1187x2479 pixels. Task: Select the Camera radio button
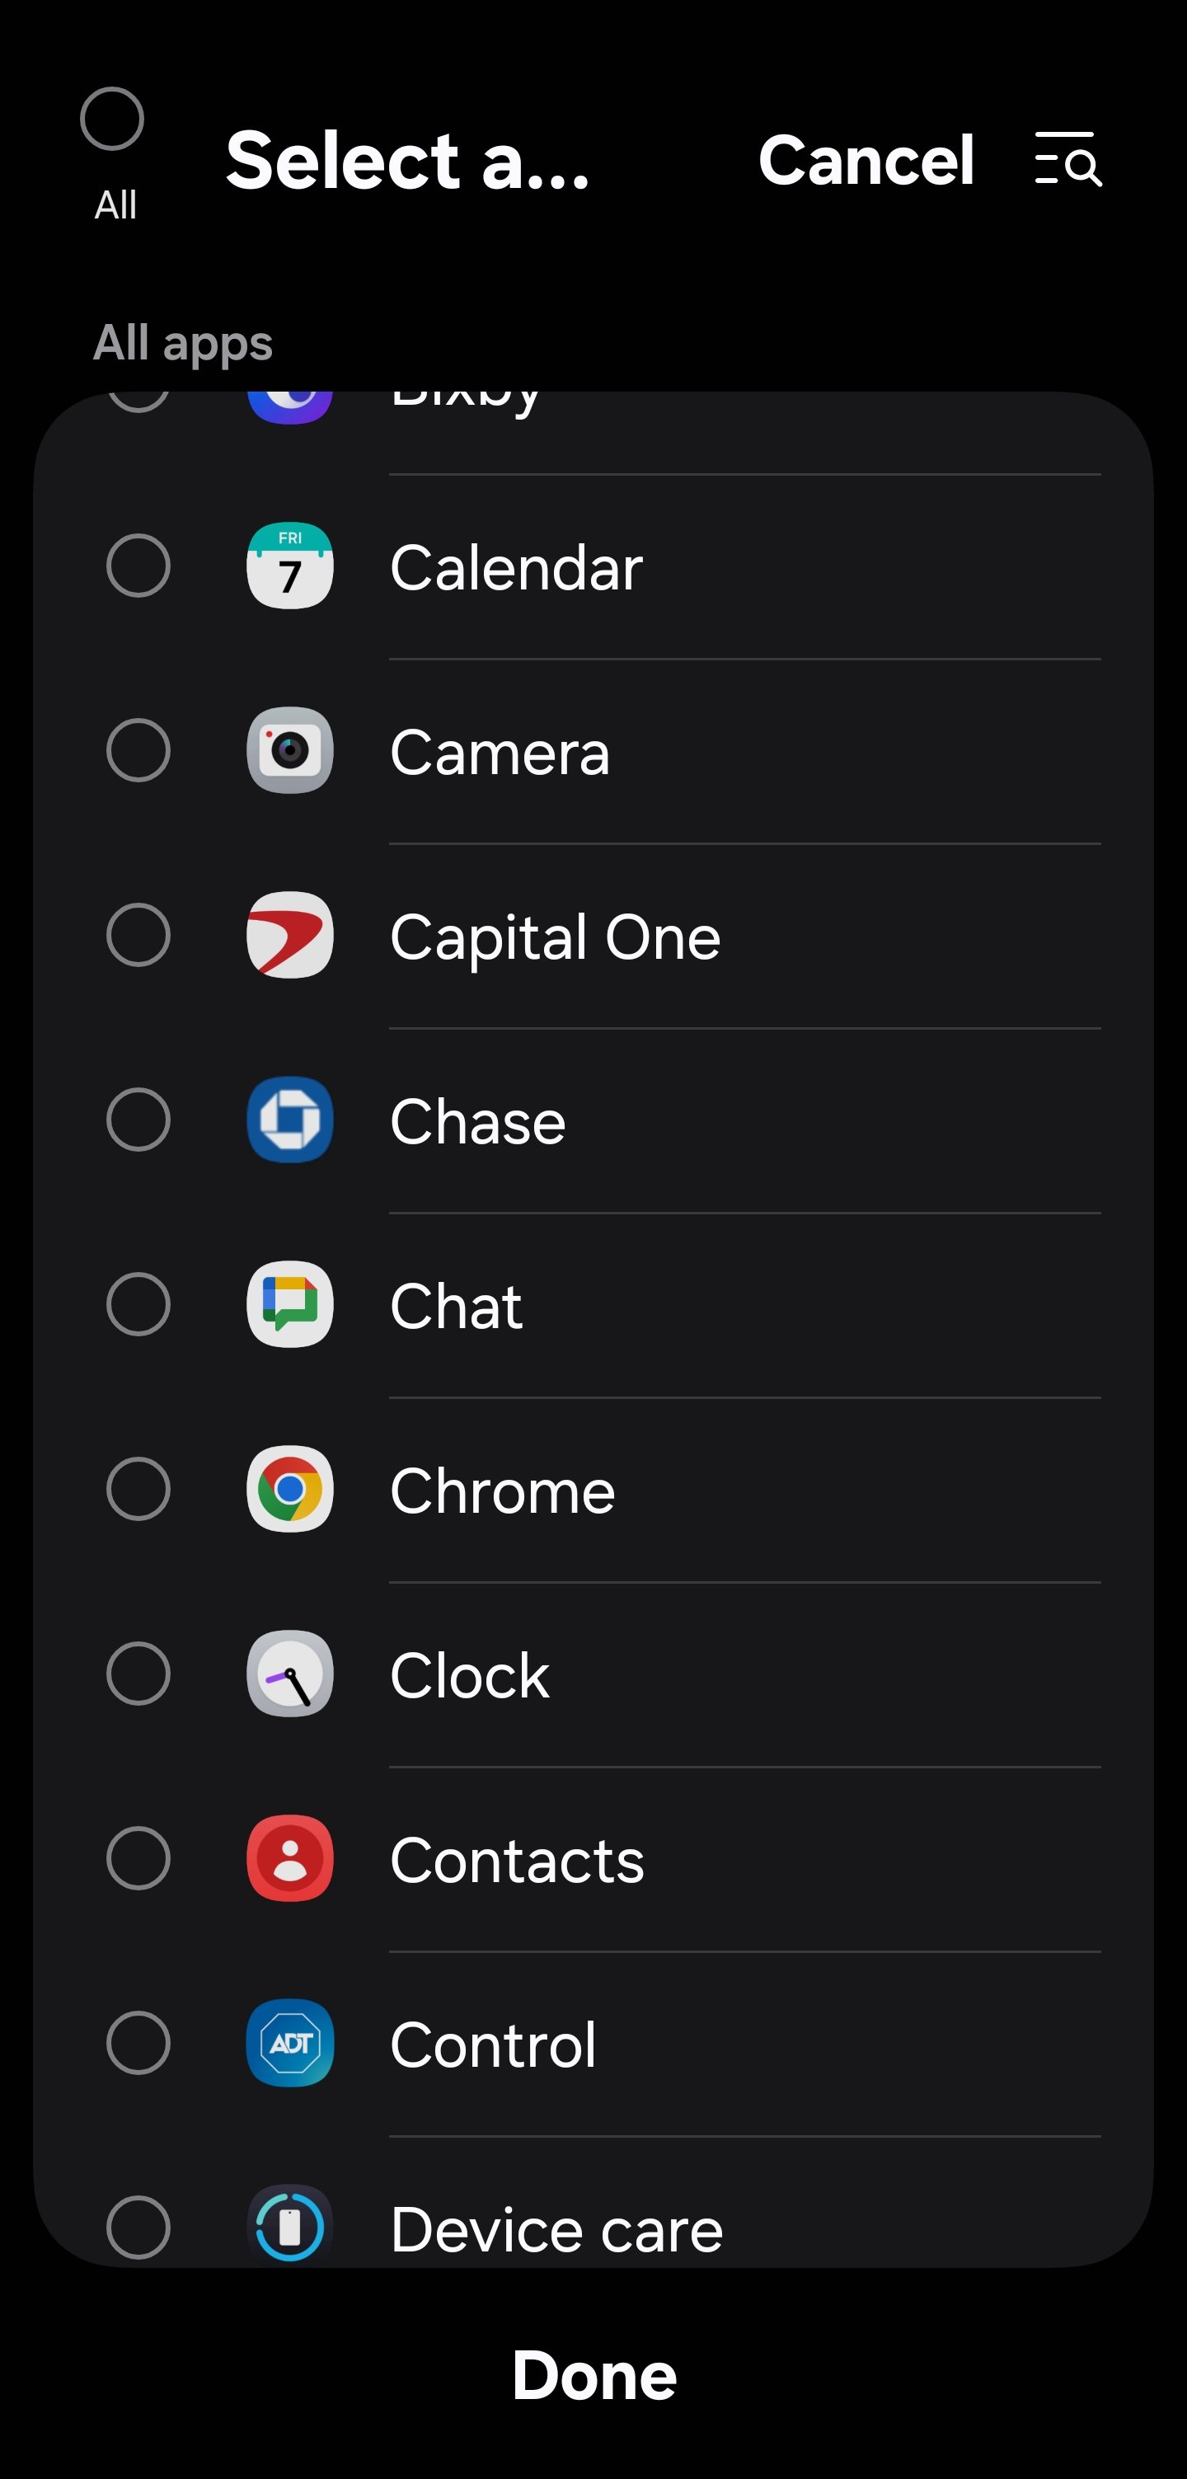(138, 751)
